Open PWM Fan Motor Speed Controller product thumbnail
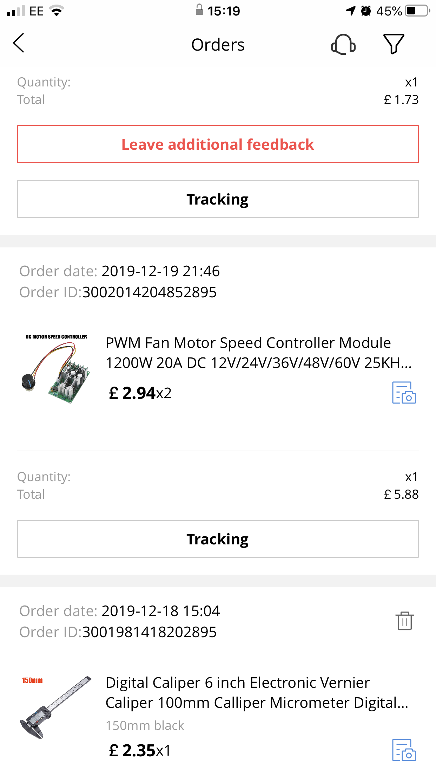Screen dimensions: 436x776 [x=56, y=368]
